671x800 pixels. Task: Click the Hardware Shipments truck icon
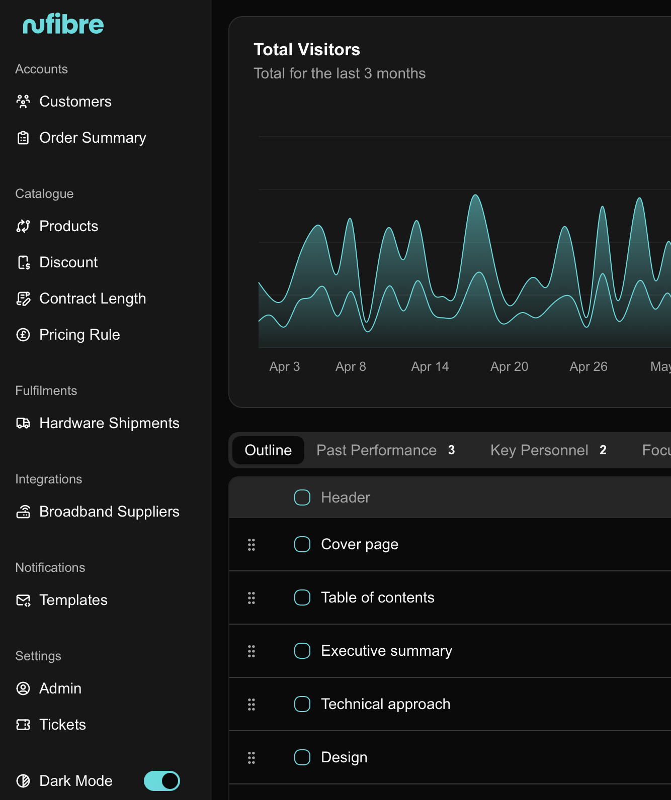tap(23, 423)
